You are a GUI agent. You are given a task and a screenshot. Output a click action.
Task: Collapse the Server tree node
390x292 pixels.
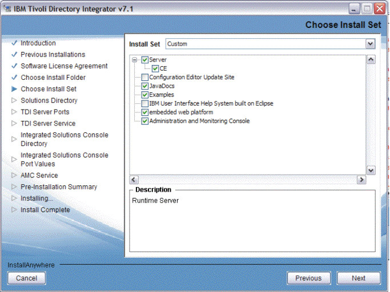[135, 60]
